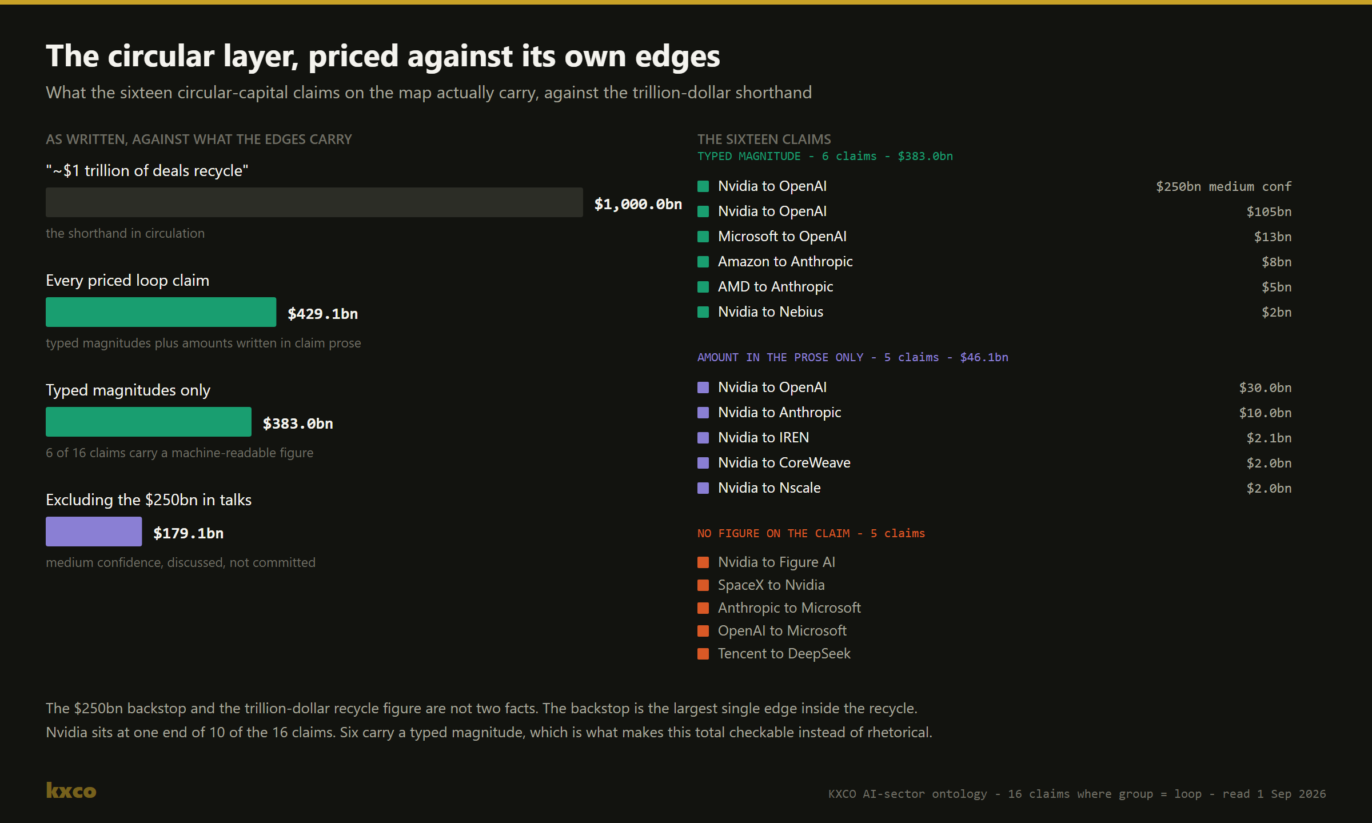Image resolution: width=1372 pixels, height=823 pixels.
Task: Click the green Typed magnitudes only bar
Action: pos(149,422)
